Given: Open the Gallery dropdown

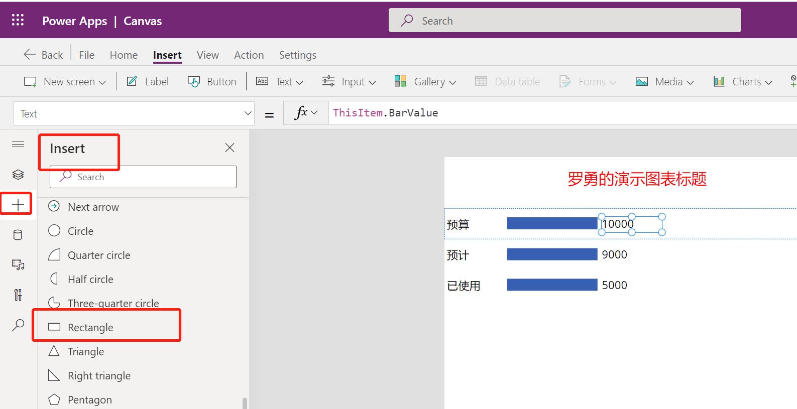Looking at the screenshot, I should tap(425, 81).
